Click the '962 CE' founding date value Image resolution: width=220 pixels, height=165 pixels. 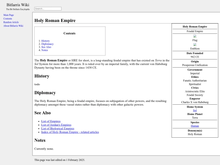point(195,57)
